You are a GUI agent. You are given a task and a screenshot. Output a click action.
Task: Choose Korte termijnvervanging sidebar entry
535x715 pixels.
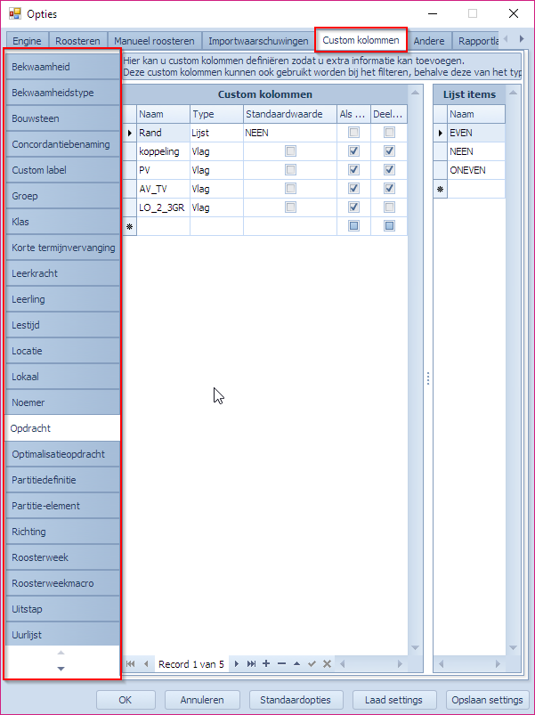pyautogui.click(x=63, y=248)
